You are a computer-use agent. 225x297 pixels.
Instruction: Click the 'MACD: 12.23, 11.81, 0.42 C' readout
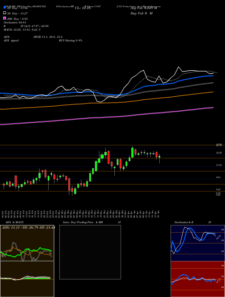22,30
